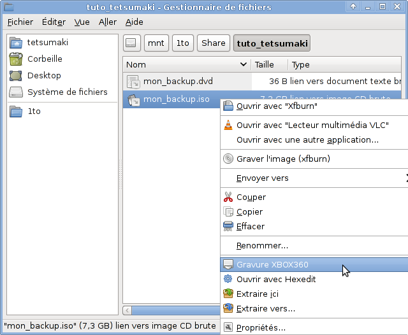Image resolution: width=408 pixels, height=335 pixels.
Task: Click the scissors icon for Couper
Action: click(x=228, y=197)
